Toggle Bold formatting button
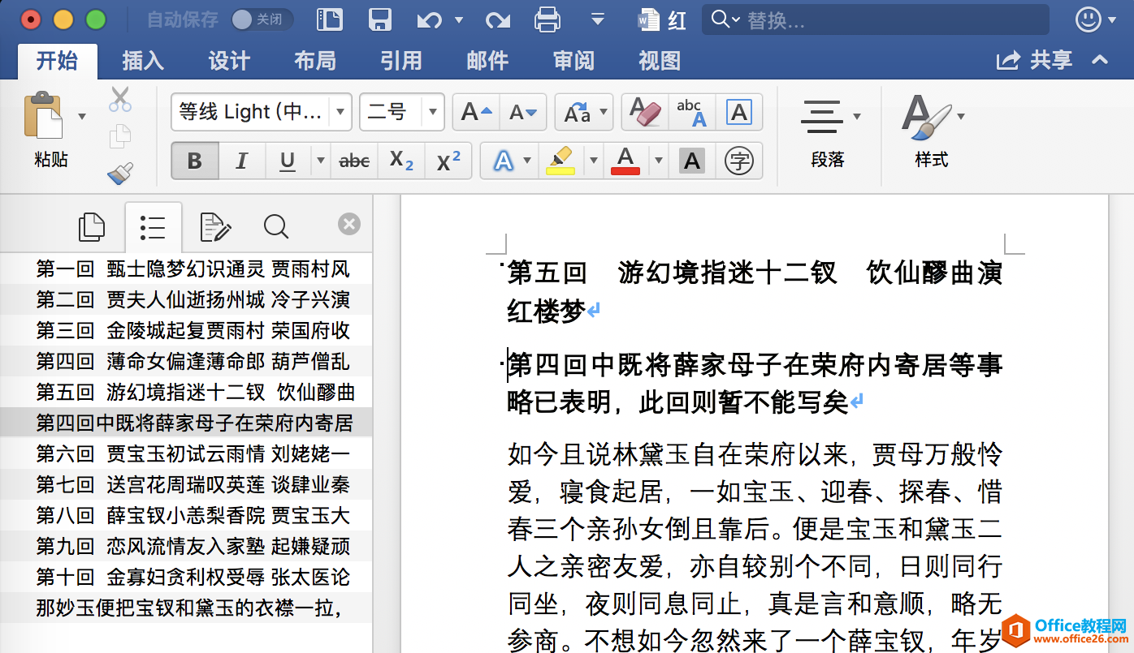 (195, 161)
